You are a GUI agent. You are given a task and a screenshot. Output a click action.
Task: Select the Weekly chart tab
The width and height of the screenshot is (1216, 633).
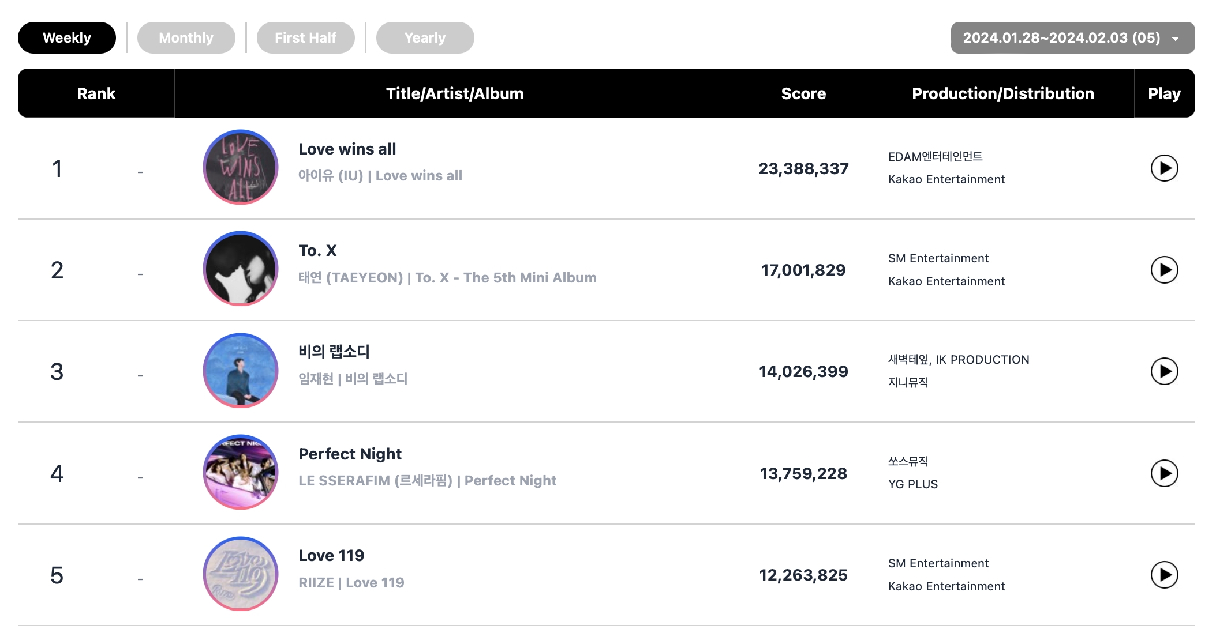tap(67, 38)
